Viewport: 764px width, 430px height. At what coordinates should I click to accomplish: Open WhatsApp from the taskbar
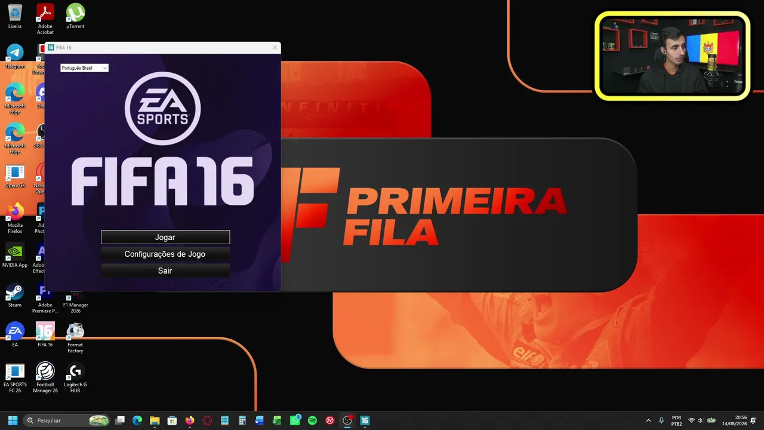pos(295,420)
